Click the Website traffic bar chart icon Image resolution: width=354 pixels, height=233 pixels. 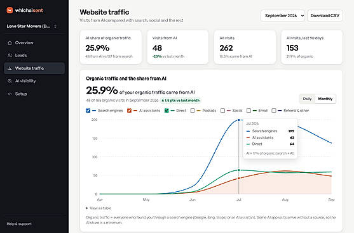pos(10,68)
